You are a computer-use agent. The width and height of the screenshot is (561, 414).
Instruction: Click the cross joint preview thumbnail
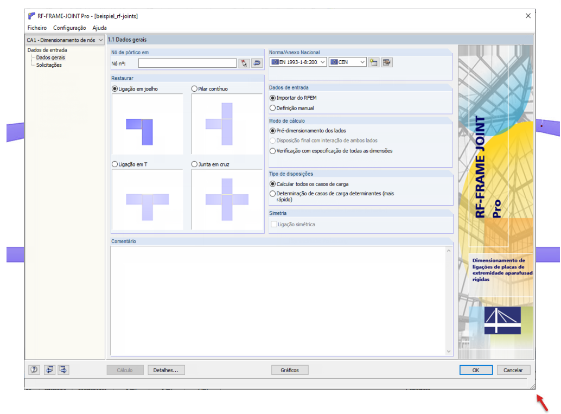227,199
